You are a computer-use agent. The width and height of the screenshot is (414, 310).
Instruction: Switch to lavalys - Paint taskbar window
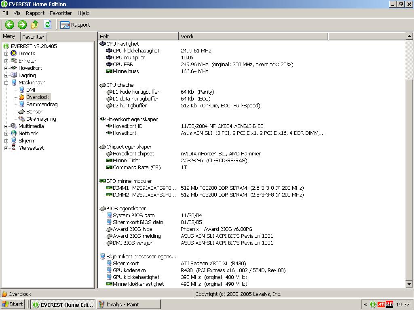tap(128, 304)
